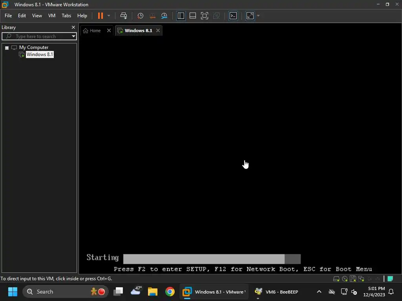The width and height of the screenshot is (402, 301).
Task: Toggle the thumbnail bar view button
Action: point(192,16)
